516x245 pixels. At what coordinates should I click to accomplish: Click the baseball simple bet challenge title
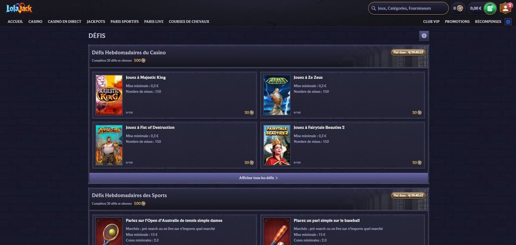pyautogui.click(x=327, y=221)
